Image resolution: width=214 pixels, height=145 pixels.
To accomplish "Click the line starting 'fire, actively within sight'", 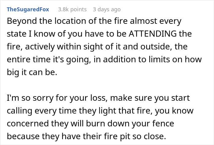I will click(98, 46).
